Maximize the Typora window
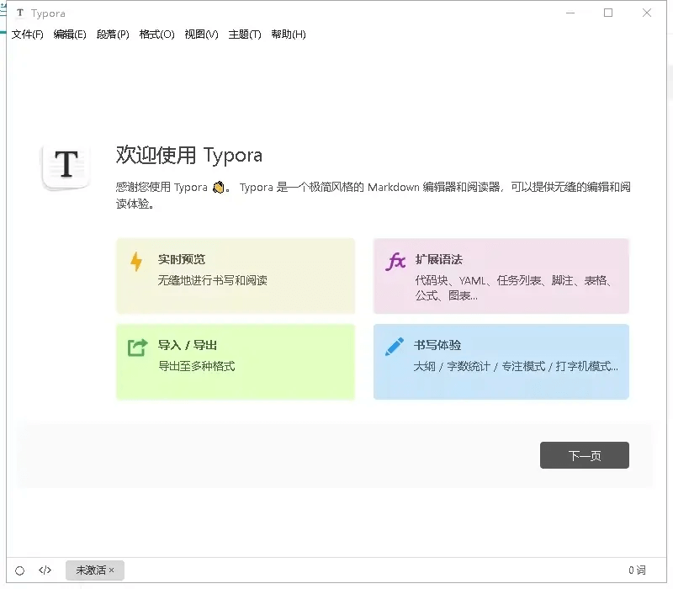The width and height of the screenshot is (673, 589). click(608, 13)
